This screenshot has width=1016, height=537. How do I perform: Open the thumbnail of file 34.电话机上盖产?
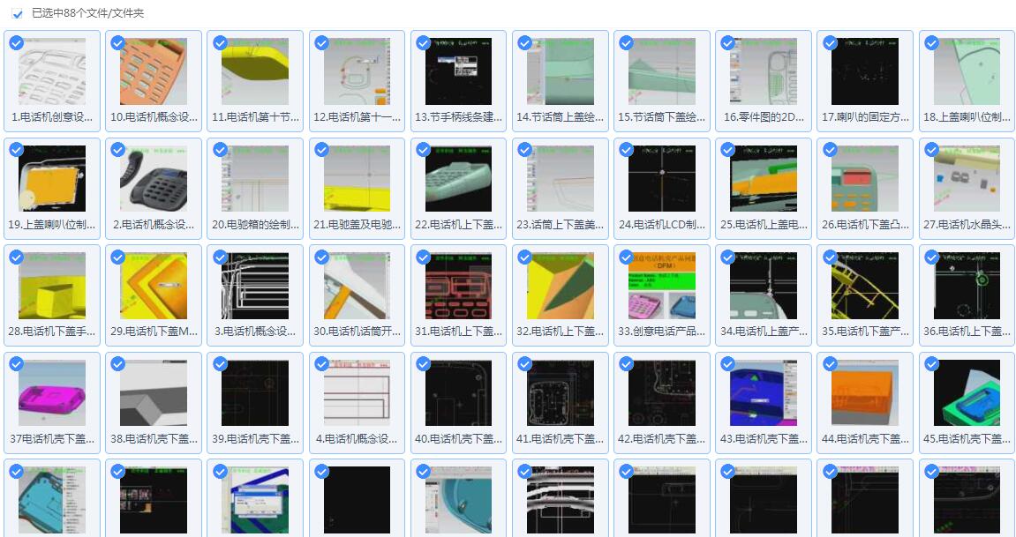(x=764, y=286)
